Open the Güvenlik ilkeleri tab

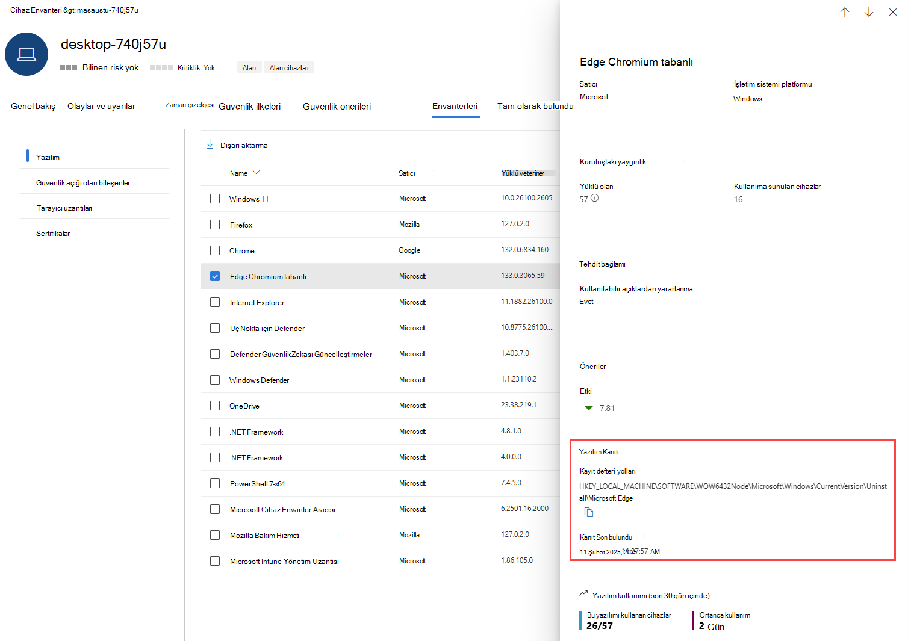click(x=250, y=107)
